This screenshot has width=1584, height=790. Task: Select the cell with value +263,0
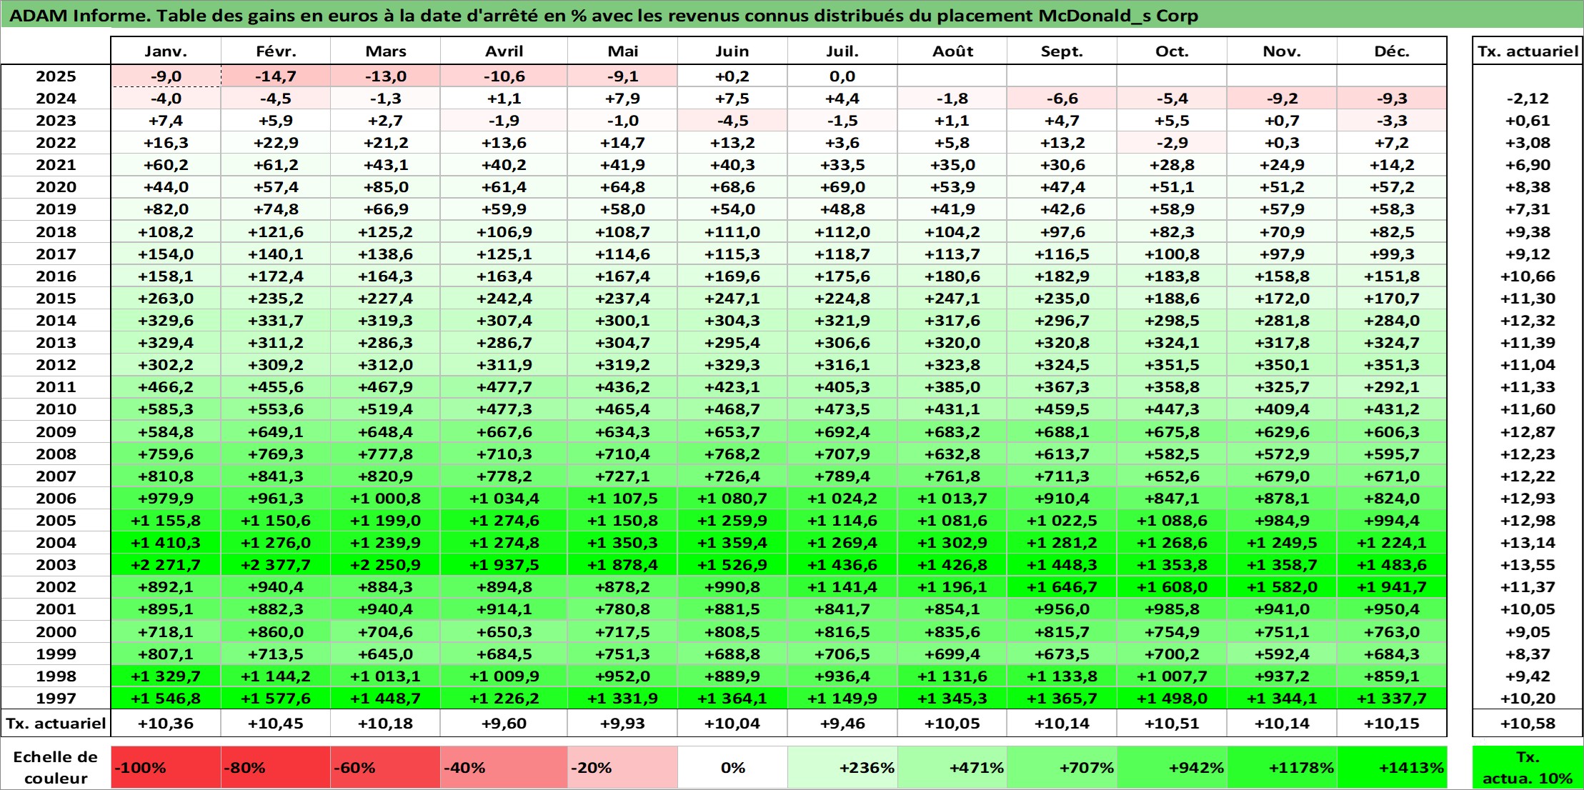(166, 299)
